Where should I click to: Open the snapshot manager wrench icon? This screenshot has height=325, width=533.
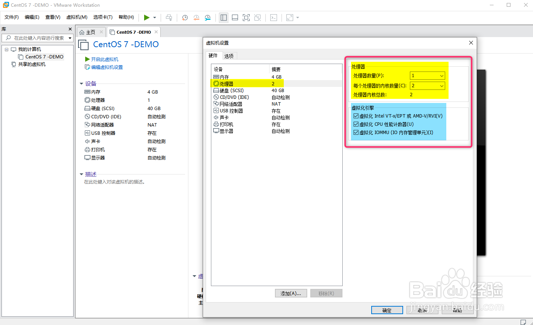pos(208,18)
